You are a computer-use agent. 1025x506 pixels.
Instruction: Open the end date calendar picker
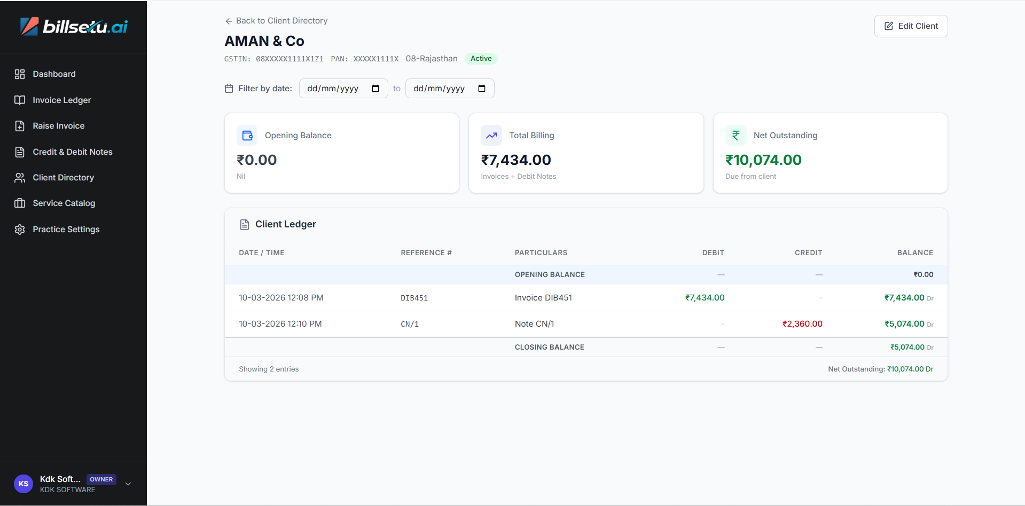482,89
